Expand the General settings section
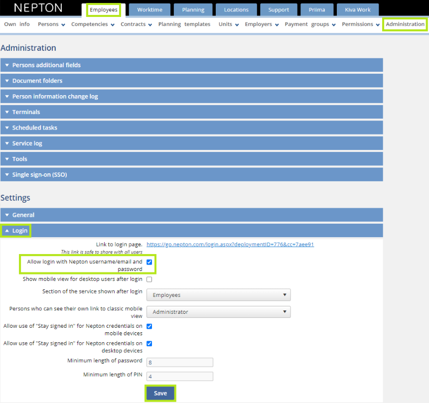Image resolution: width=429 pixels, height=403 pixels. pyautogui.click(x=191, y=215)
